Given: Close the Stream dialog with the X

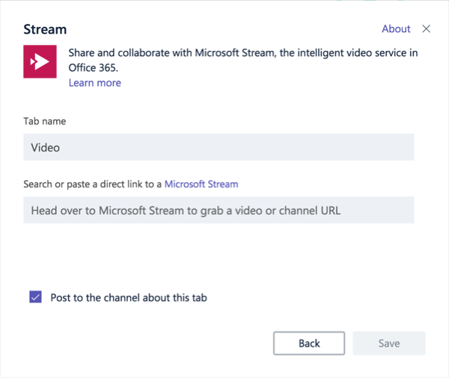Looking at the screenshot, I should pyautogui.click(x=426, y=28).
